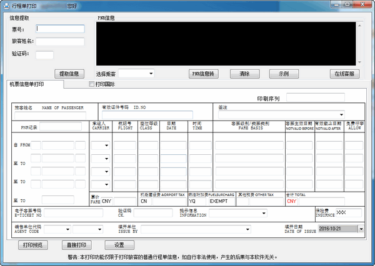Click the 有效证件号码 ID.NO field
Screen dimensions: 375x266
147,115
